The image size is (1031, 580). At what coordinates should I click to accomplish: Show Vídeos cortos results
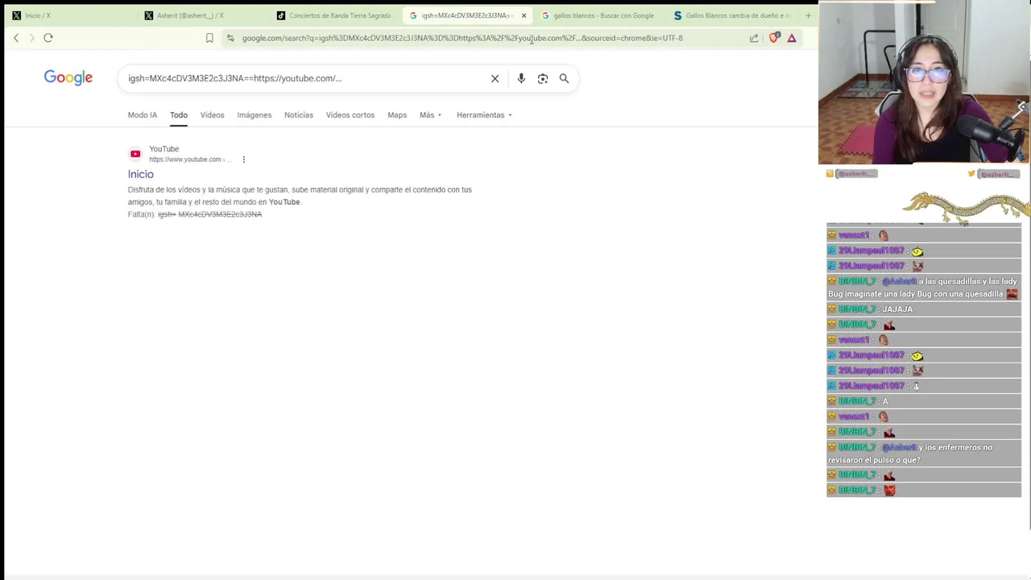point(350,115)
